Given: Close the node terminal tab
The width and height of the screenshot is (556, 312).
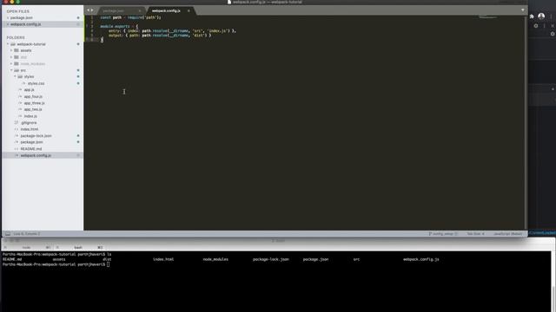Looking at the screenshot, I should [x=5, y=248].
